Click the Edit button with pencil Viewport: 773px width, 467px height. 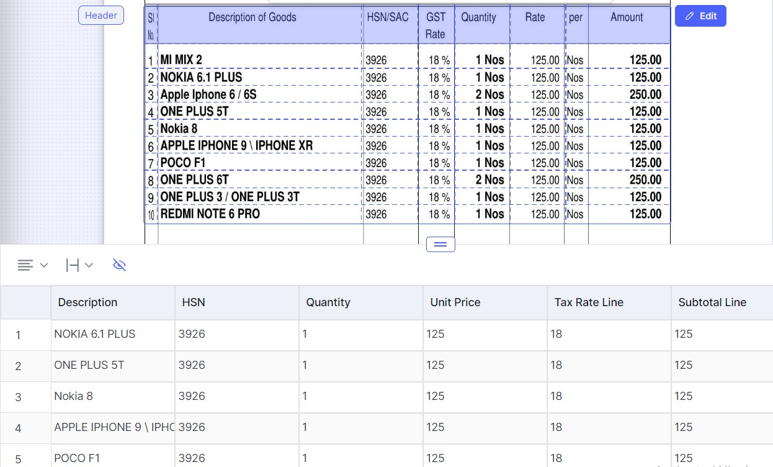[700, 16]
